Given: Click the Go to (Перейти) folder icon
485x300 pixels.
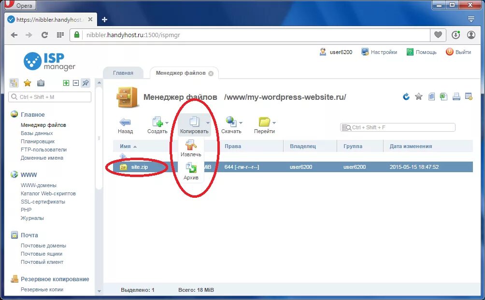Looking at the screenshot, I should tap(264, 122).
